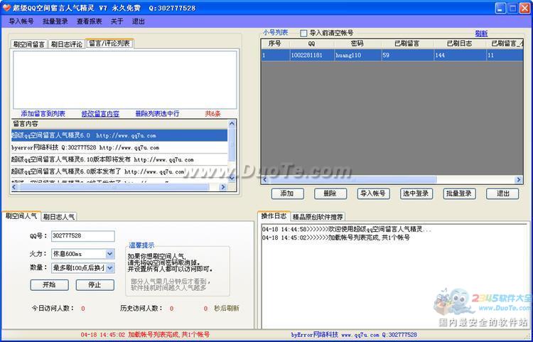Click the message list scroll down arrow

pos(232,178)
